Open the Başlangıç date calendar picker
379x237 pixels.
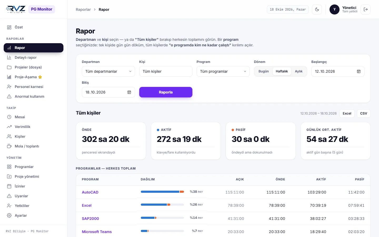coord(359,71)
